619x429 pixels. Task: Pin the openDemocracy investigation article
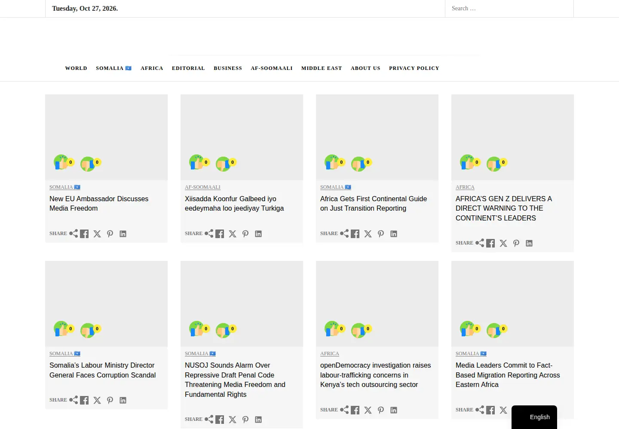click(381, 410)
